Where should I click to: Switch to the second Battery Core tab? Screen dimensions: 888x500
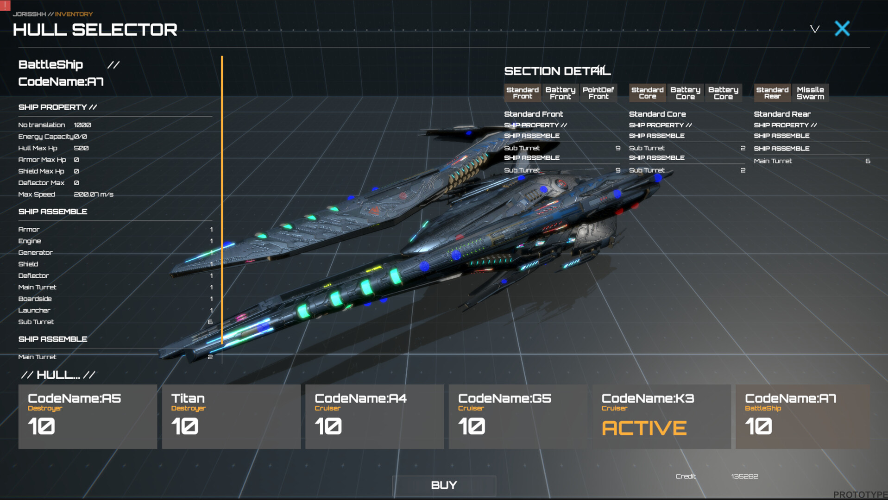pos(724,92)
